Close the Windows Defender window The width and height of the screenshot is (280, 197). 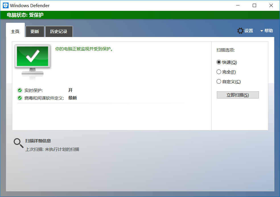(271, 5)
